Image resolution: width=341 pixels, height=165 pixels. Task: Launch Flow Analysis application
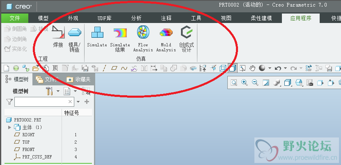coord(143,39)
